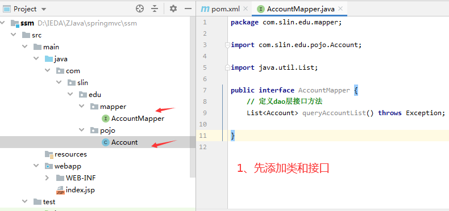Collapse the main folder
The image size is (449, 211).
25,47
